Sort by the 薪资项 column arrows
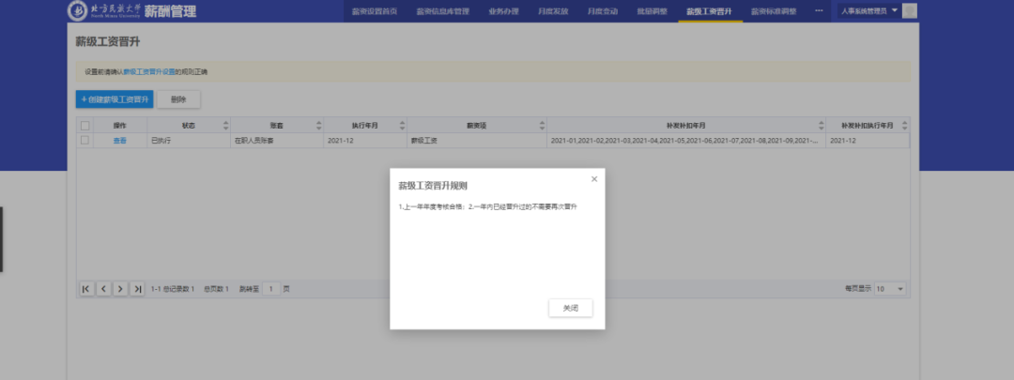1014x380 pixels. pyautogui.click(x=542, y=126)
